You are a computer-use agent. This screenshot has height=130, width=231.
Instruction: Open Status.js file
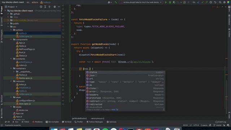point(23,56)
